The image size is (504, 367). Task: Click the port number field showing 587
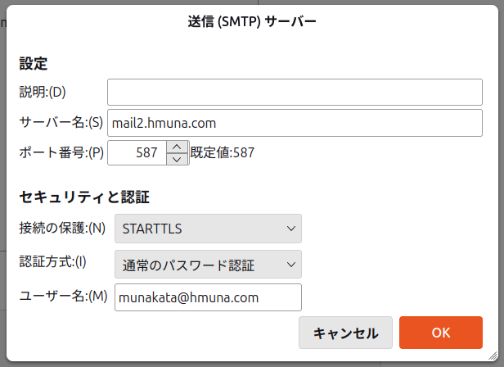(x=137, y=152)
